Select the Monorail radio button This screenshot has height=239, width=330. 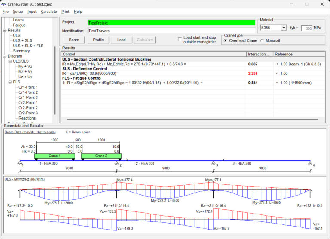[x=262, y=40]
